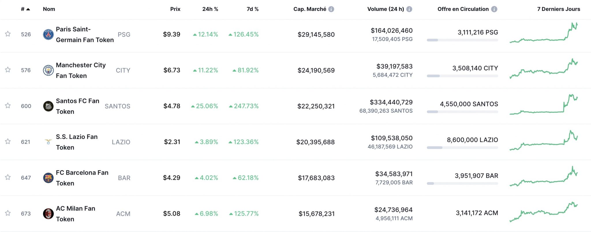Open the S.S. Lazio Fan Token link

pyautogui.click(x=77, y=142)
